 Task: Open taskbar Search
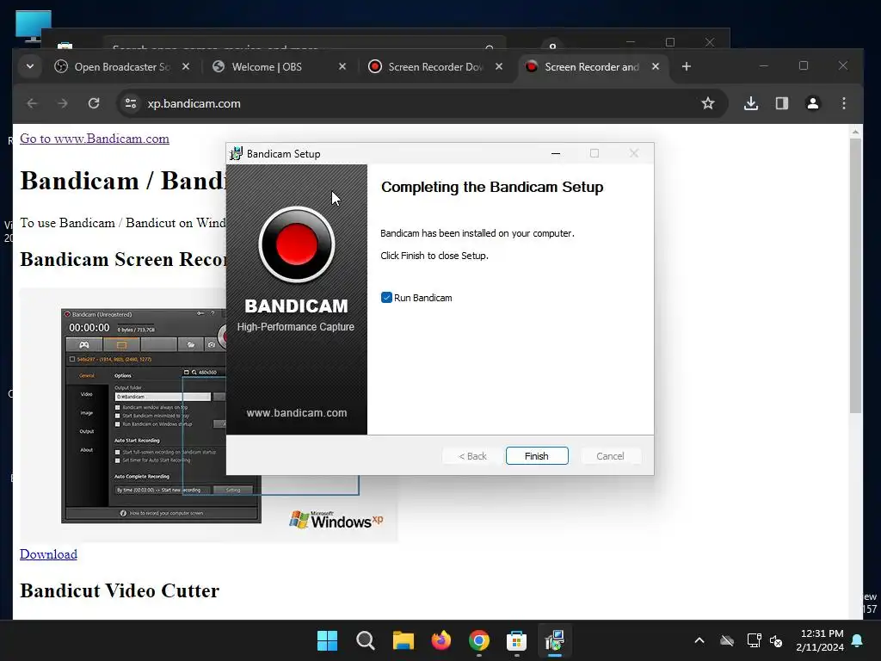[365, 640]
